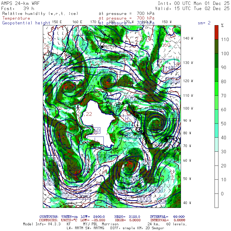Click the white colorbar segment between 0 and 10

click(216, 187)
